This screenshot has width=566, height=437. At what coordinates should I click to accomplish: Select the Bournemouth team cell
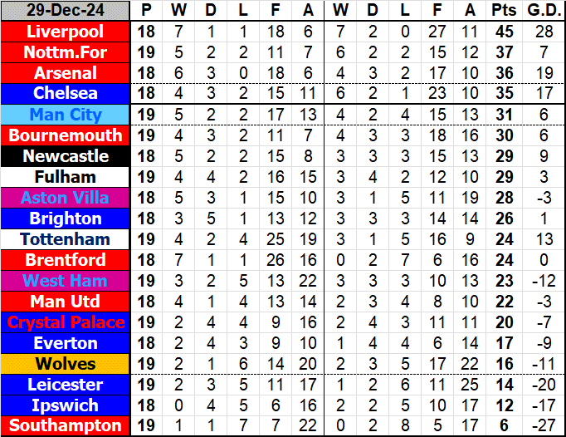pos(66,135)
